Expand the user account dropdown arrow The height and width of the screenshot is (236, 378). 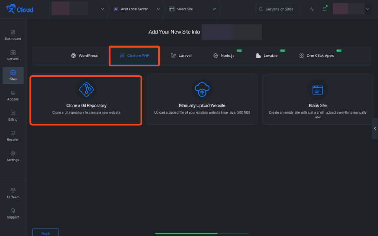click(x=368, y=9)
